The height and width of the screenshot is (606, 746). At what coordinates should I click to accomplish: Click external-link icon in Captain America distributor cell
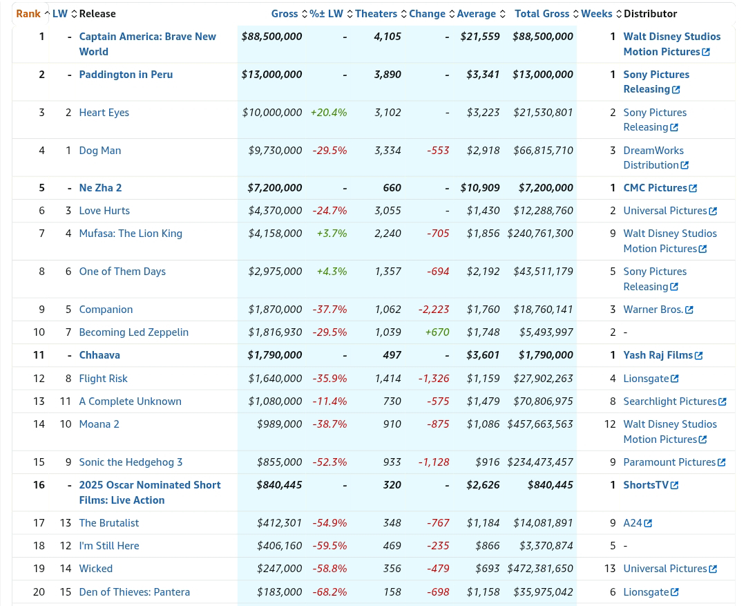coord(706,52)
